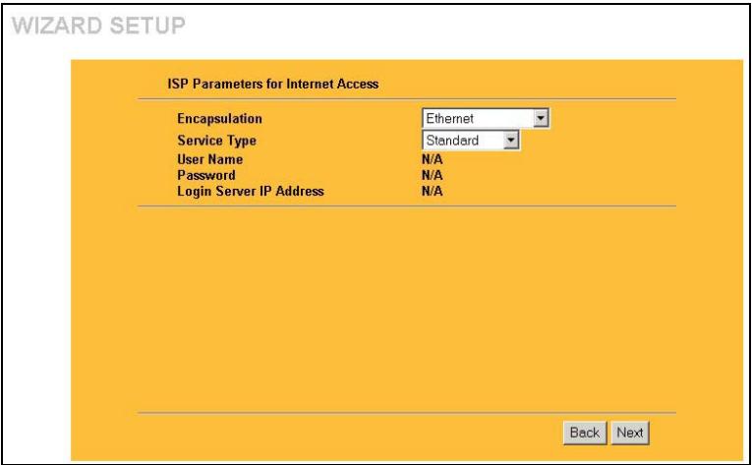Click the ISP Parameters for Internet Access heading
This screenshot has height=465, width=752.
[x=273, y=84]
